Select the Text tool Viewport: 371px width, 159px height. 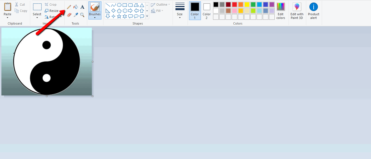pos(82,7)
